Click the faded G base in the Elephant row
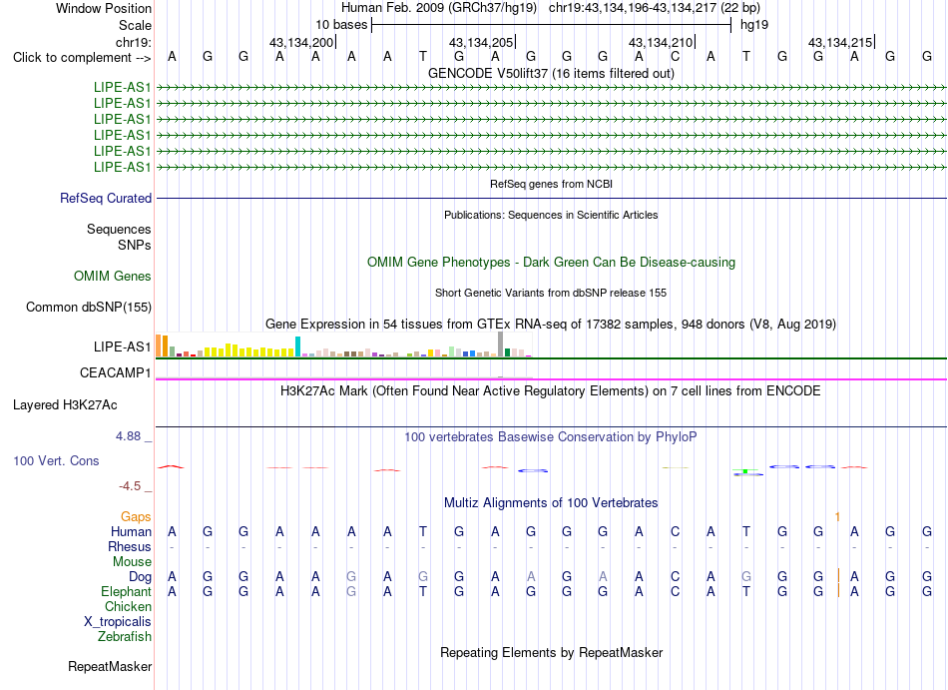Viewport: 948px width, 690px height. pyautogui.click(x=351, y=591)
